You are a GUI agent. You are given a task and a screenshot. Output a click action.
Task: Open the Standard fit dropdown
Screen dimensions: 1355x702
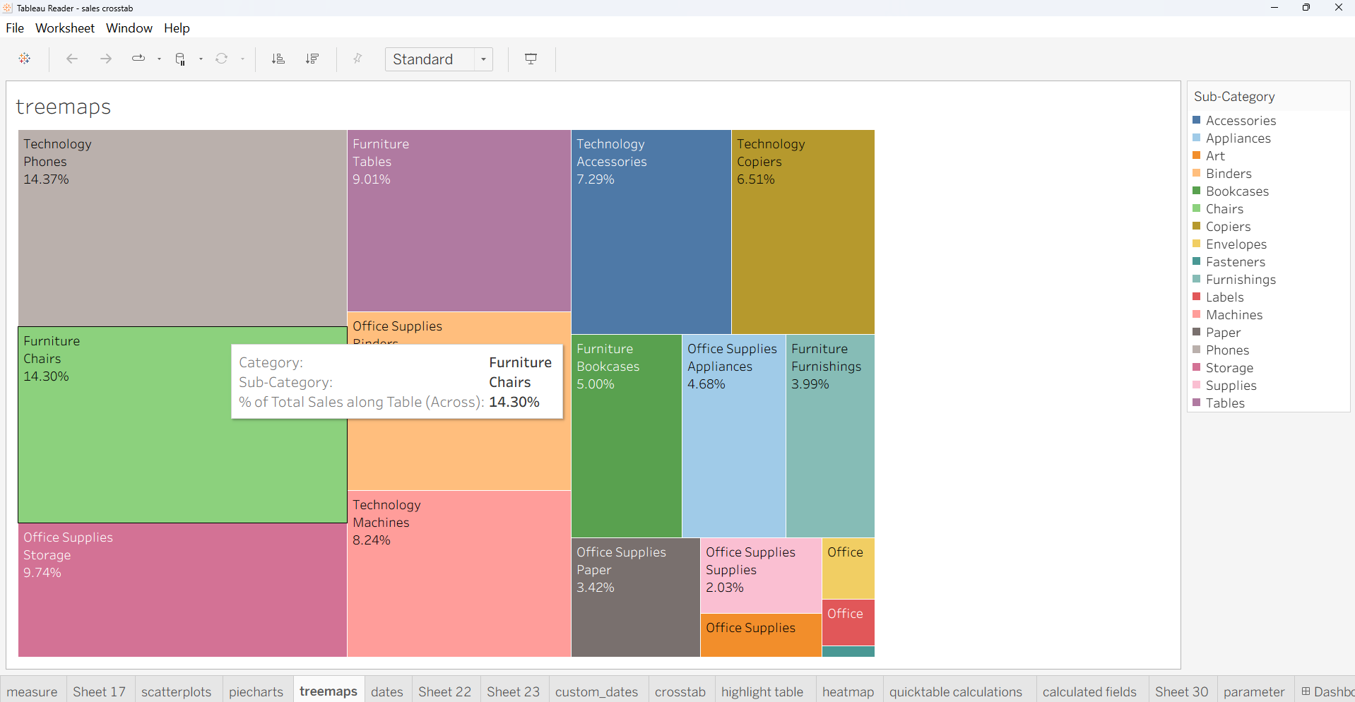[x=439, y=59]
